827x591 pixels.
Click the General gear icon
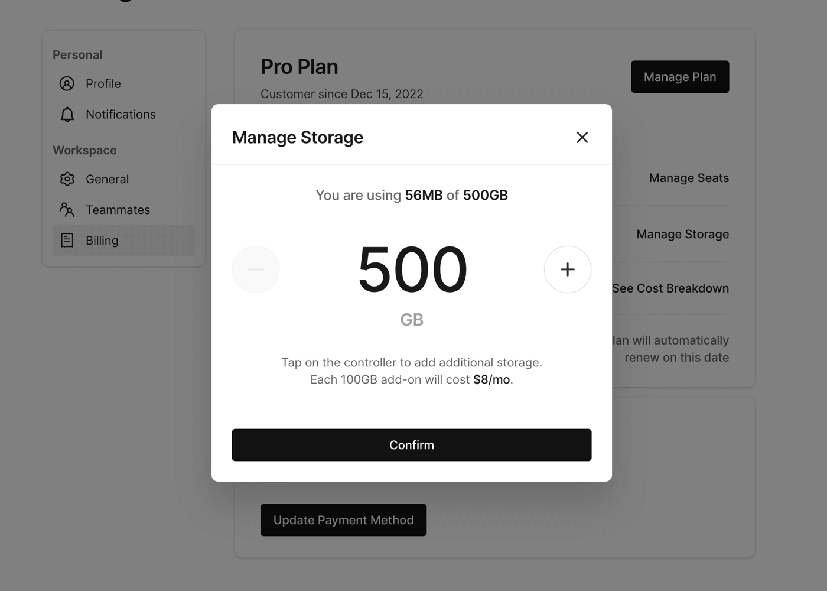pos(67,179)
